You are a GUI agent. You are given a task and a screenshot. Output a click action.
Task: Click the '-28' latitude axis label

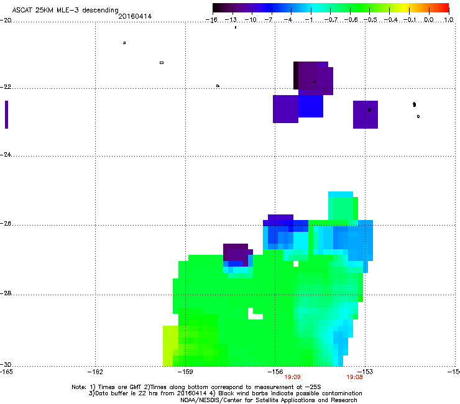(x=6, y=293)
